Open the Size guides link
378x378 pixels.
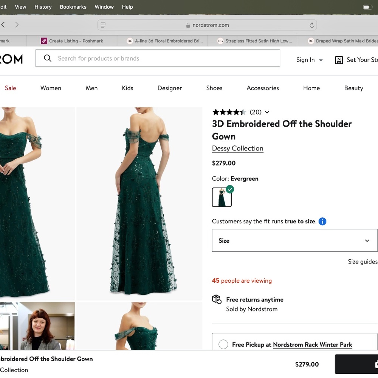pyautogui.click(x=363, y=262)
